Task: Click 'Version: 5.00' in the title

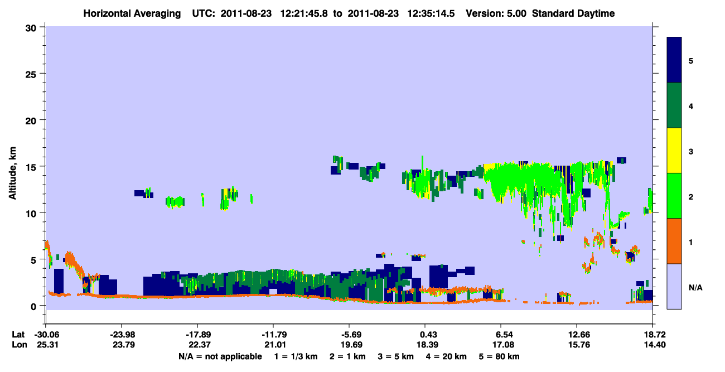Action: tap(497, 13)
